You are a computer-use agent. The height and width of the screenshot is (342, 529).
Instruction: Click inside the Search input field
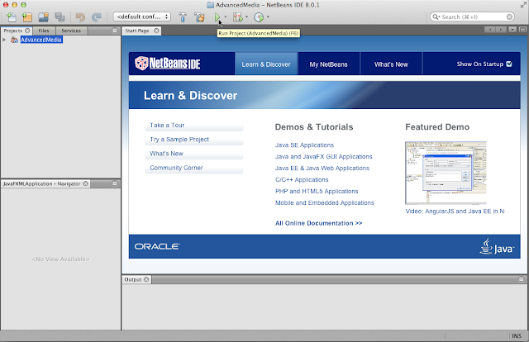tap(473, 17)
